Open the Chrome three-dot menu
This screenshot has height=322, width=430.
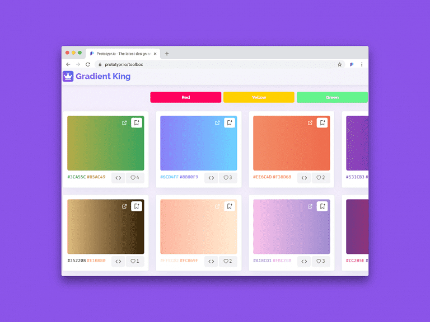[362, 64]
